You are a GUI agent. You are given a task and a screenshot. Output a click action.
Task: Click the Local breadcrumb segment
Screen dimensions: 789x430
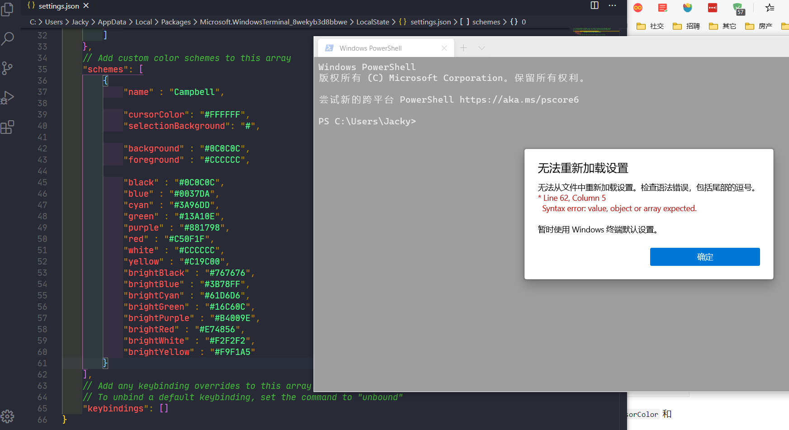(143, 22)
